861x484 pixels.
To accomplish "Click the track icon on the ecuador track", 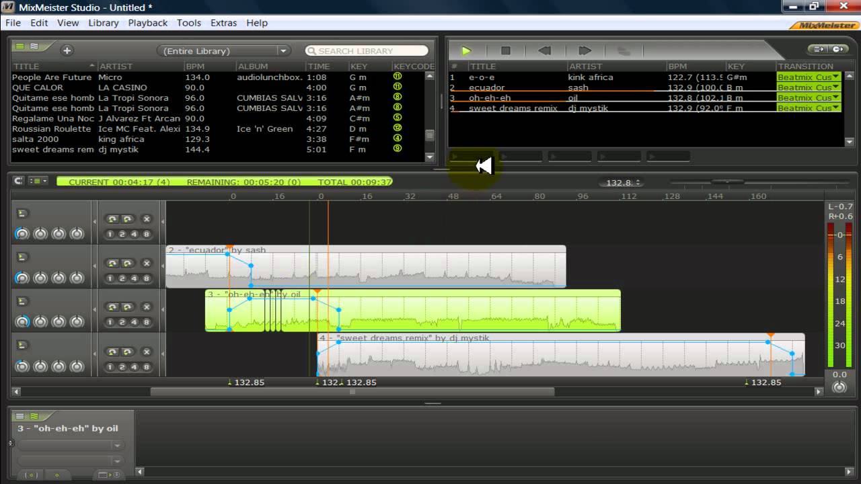I will (22, 257).
